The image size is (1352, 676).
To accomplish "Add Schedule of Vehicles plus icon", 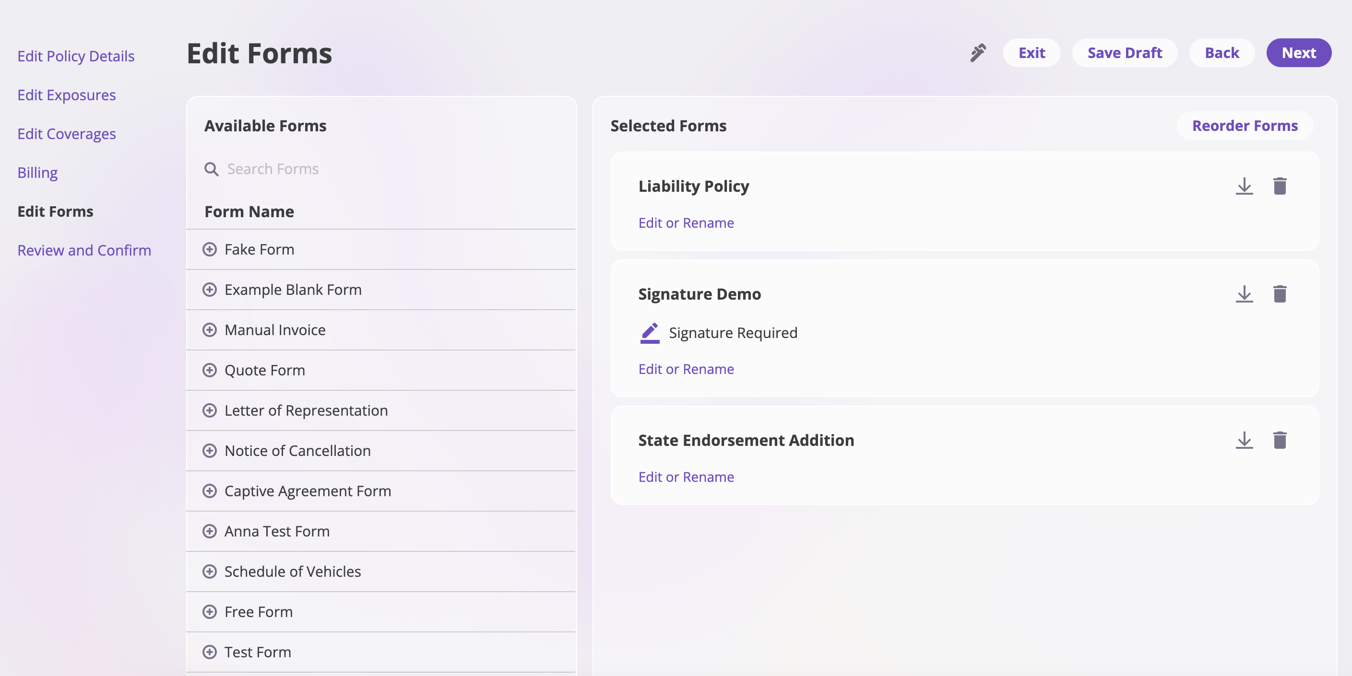I will point(209,571).
